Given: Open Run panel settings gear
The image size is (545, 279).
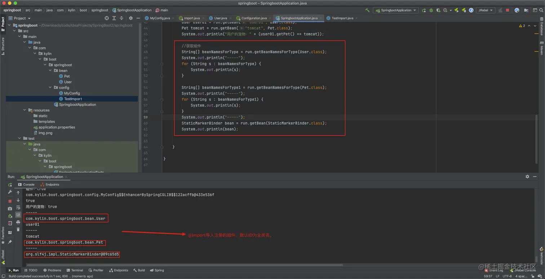Looking at the screenshot, I should [527, 177].
